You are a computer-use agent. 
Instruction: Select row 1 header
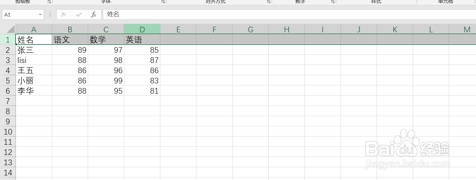pos(8,40)
